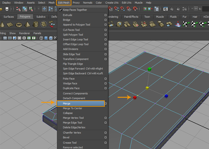Enable Snap to grids magnet icon

(110, 9)
